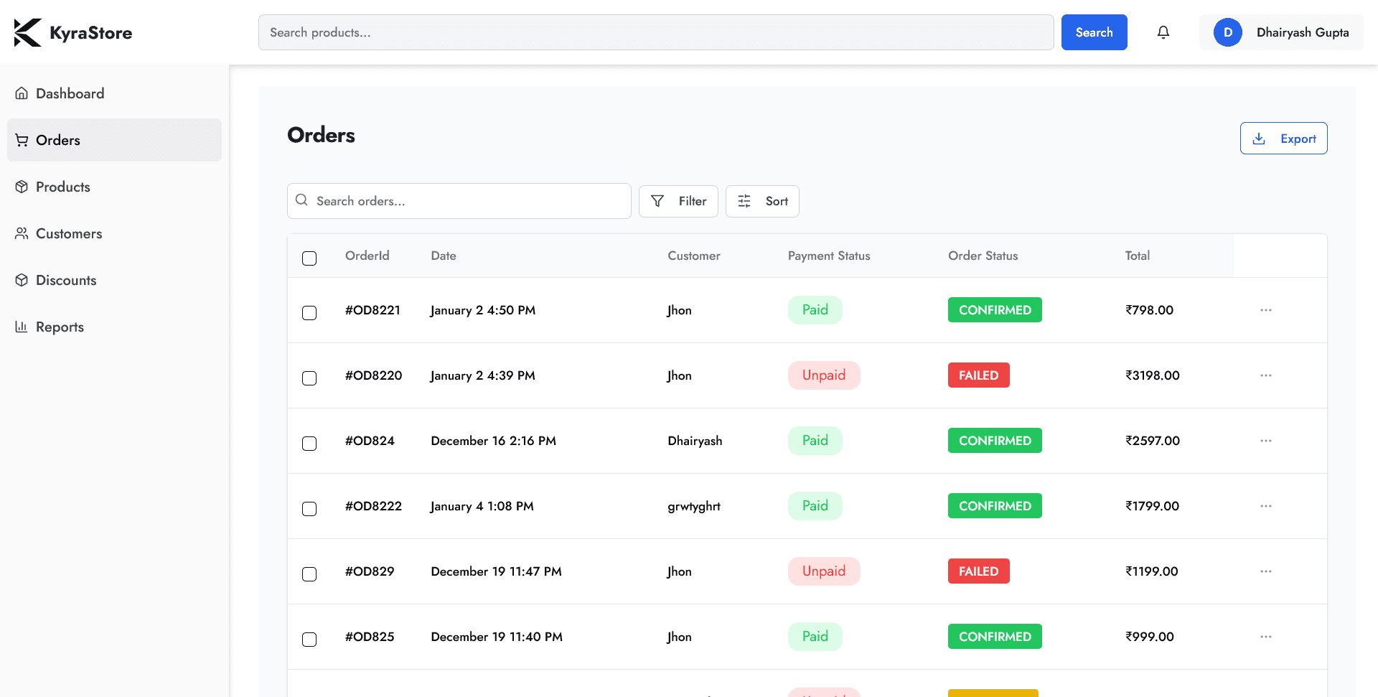The image size is (1378, 697).
Task: Click the date January 2 4:50 PM
Action: point(483,310)
